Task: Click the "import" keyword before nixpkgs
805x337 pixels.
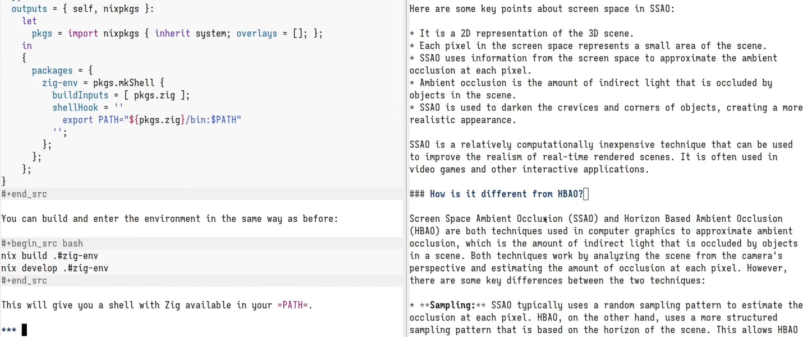Action: (x=83, y=34)
